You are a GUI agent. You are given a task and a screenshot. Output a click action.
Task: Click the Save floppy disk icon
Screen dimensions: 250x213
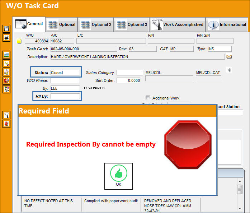[6, 29]
